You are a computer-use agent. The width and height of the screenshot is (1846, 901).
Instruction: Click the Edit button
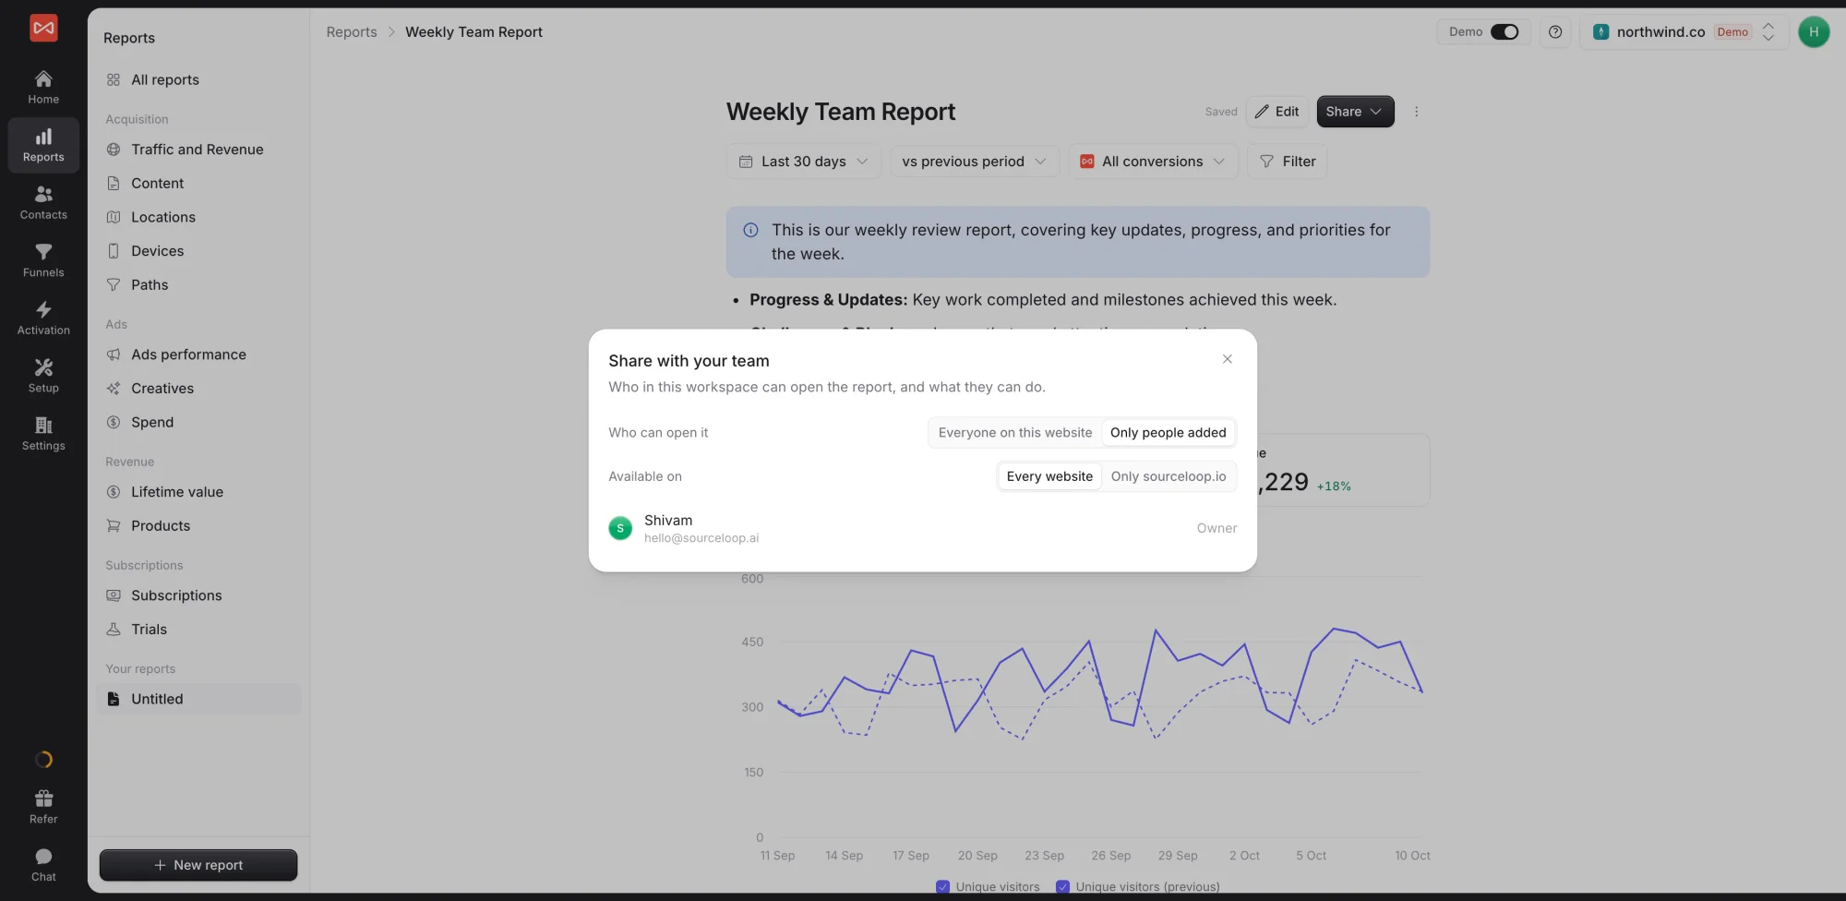coord(1277,112)
